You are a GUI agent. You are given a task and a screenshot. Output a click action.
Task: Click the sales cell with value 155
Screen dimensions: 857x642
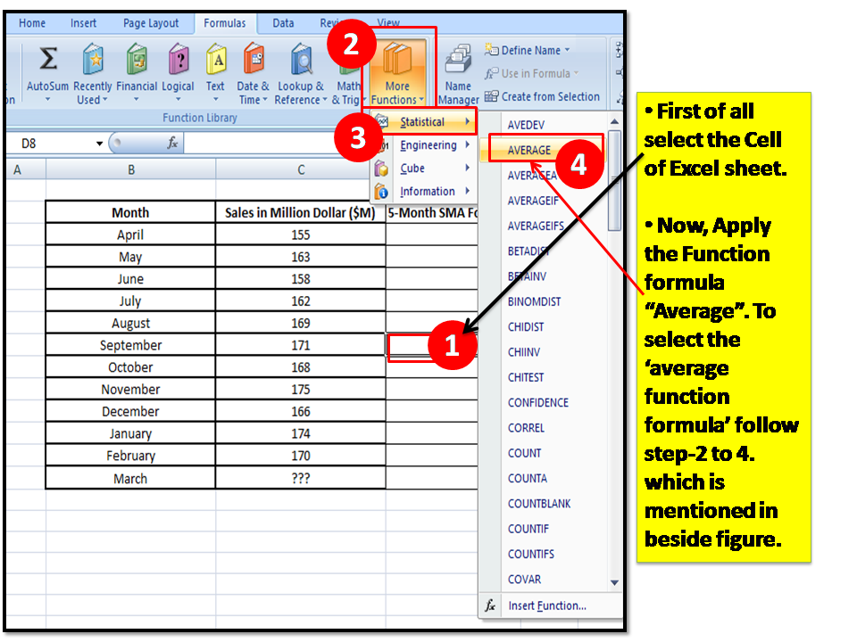coord(301,235)
